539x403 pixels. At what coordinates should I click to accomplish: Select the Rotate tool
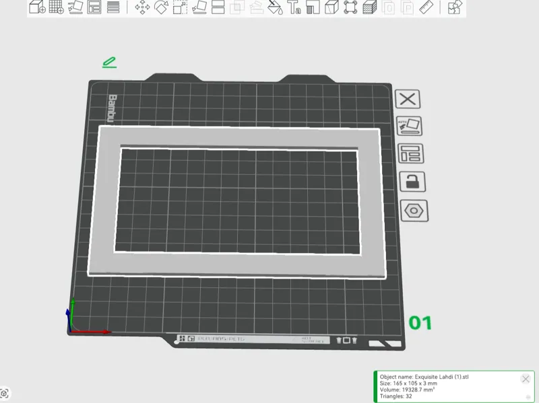[161, 7]
